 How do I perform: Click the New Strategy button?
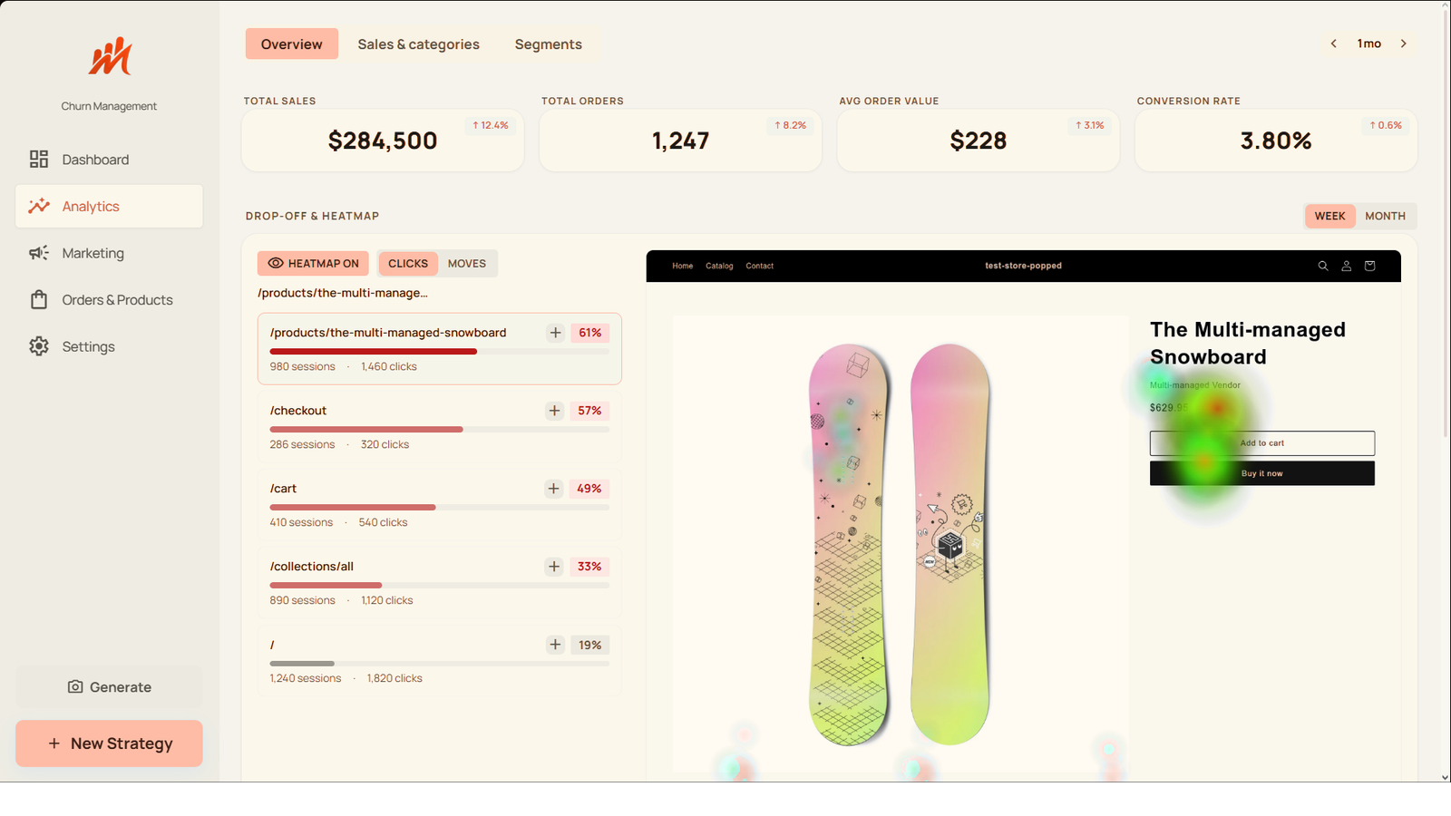click(x=109, y=743)
